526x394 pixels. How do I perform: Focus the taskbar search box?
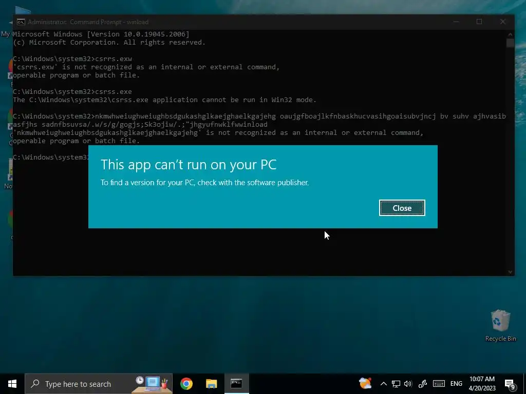[99, 384]
